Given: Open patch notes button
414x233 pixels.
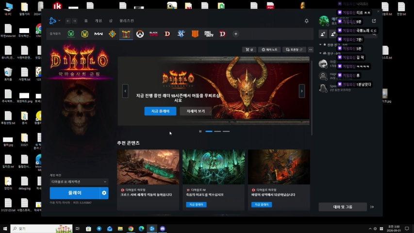Looking at the screenshot, I should click(269, 50).
